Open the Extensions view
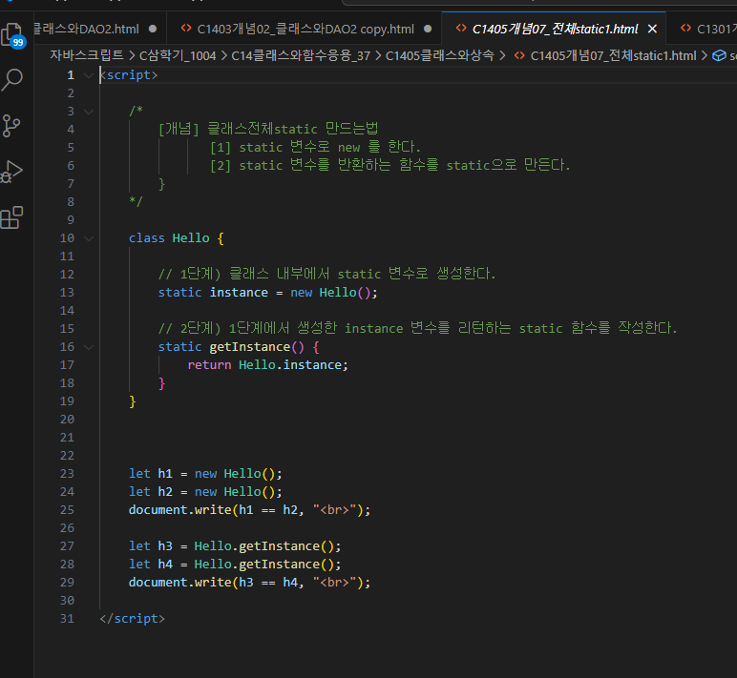This screenshot has width=737, height=678. 11,217
